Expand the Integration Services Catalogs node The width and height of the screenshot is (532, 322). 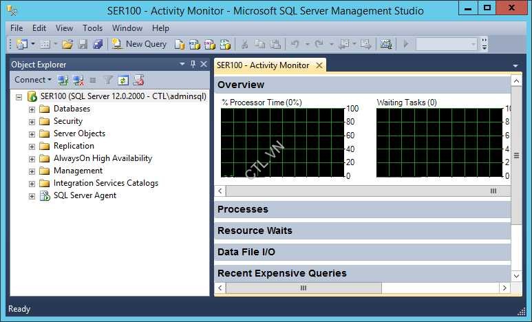click(x=32, y=184)
